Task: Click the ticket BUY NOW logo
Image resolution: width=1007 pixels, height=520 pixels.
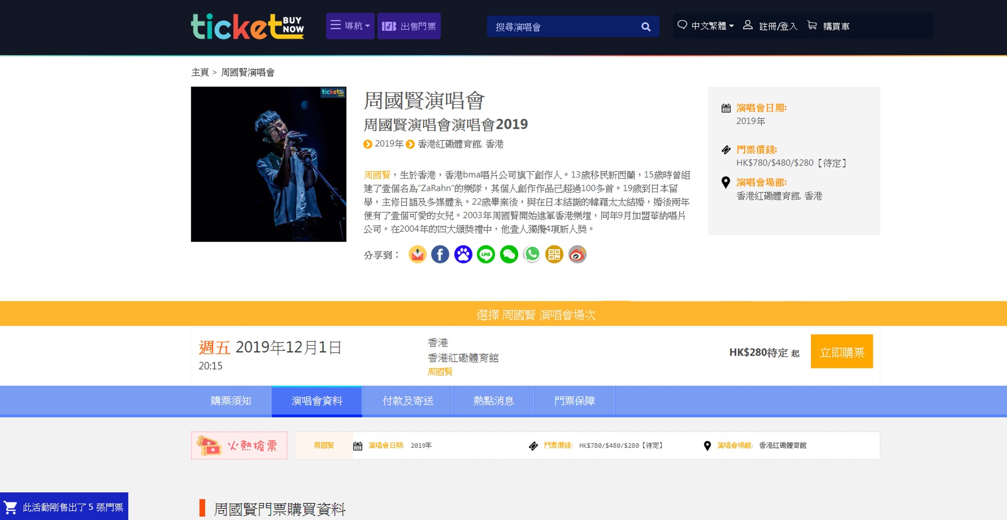Action: point(247,26)
